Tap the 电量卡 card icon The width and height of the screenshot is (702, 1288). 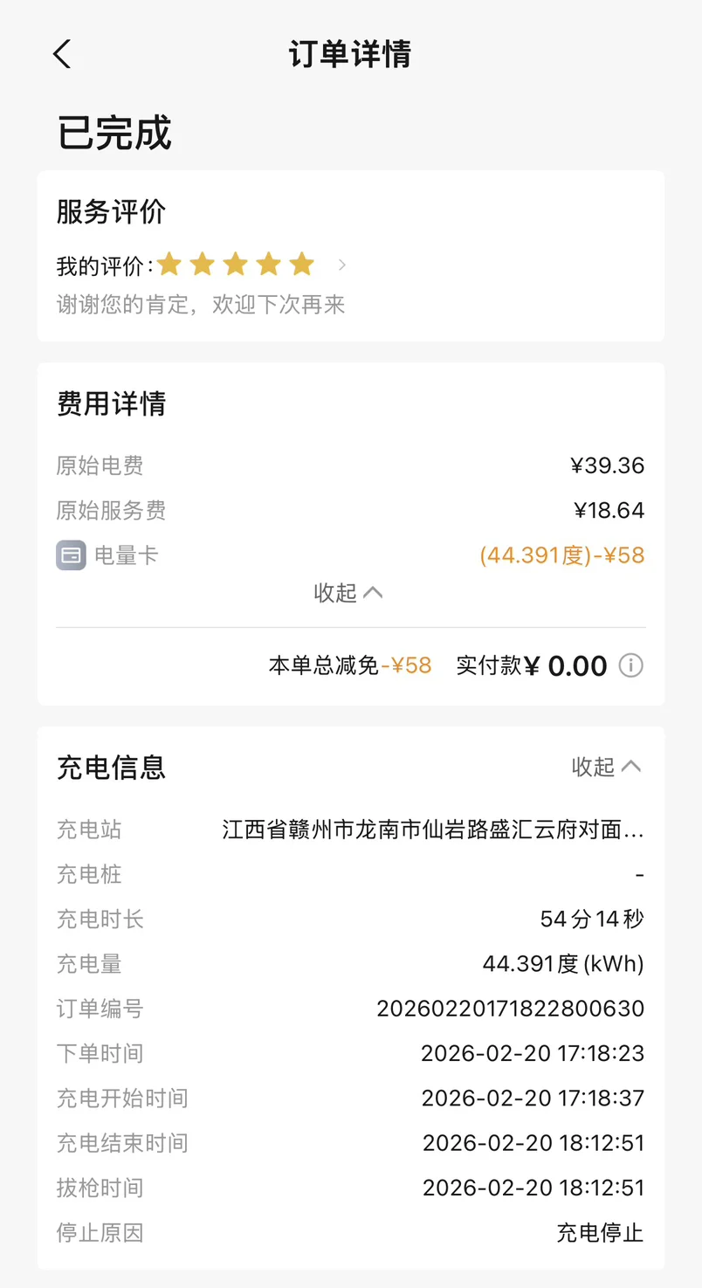click(x=71, y=555)
